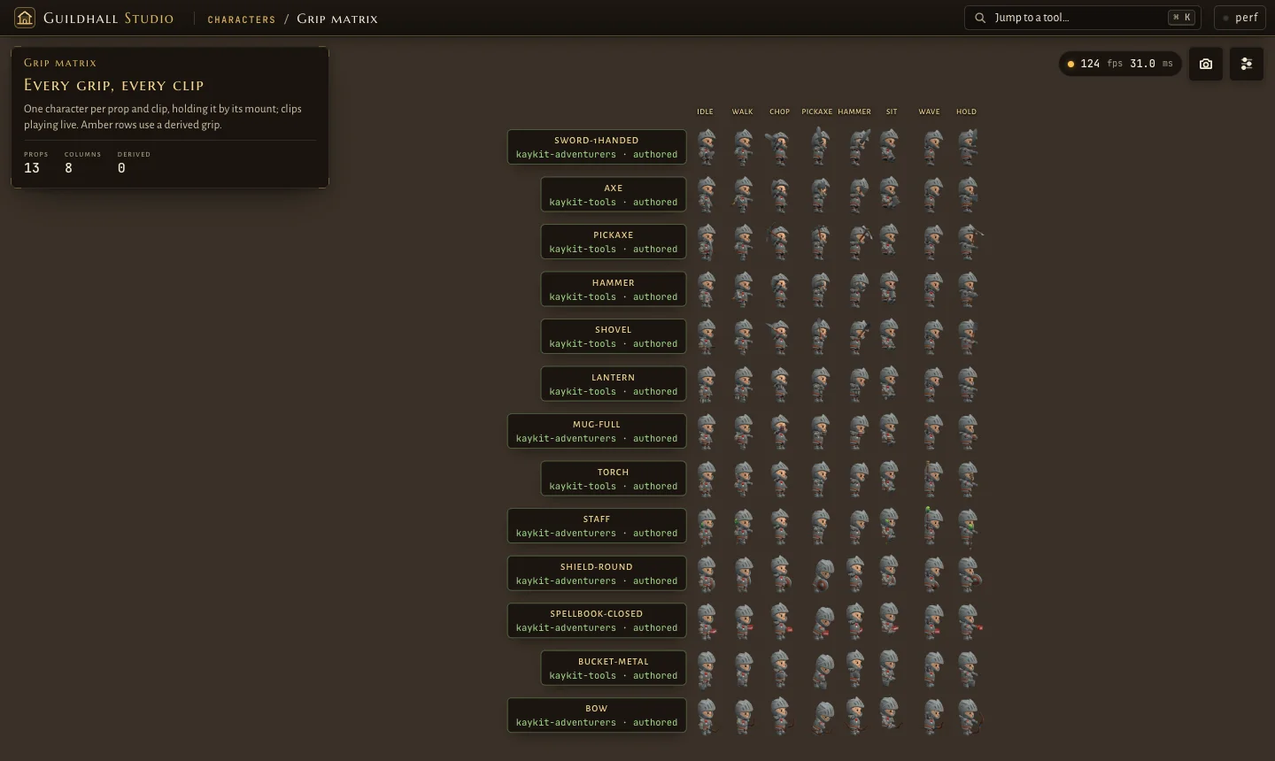
Task: Open the shovel chop character thumbnail
Action: click(779, 336)
